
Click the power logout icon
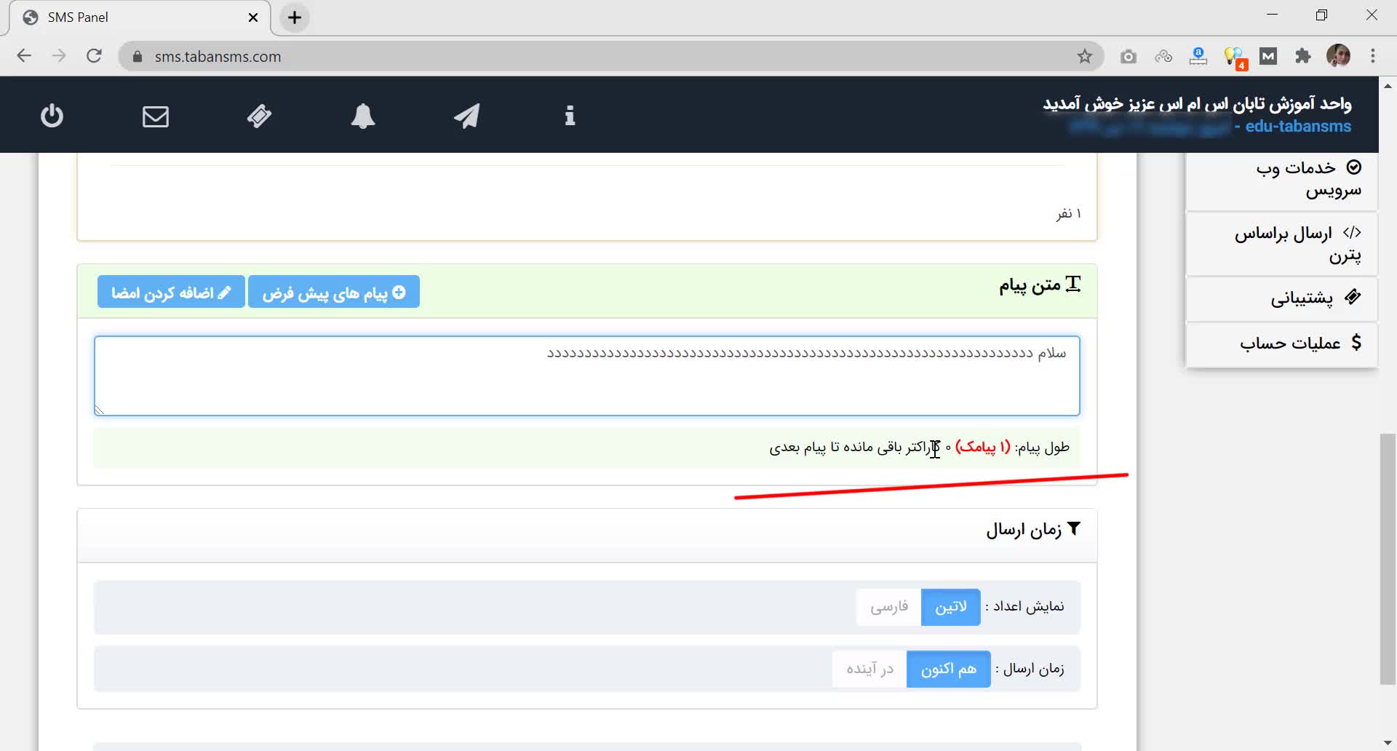click(52, 116)
